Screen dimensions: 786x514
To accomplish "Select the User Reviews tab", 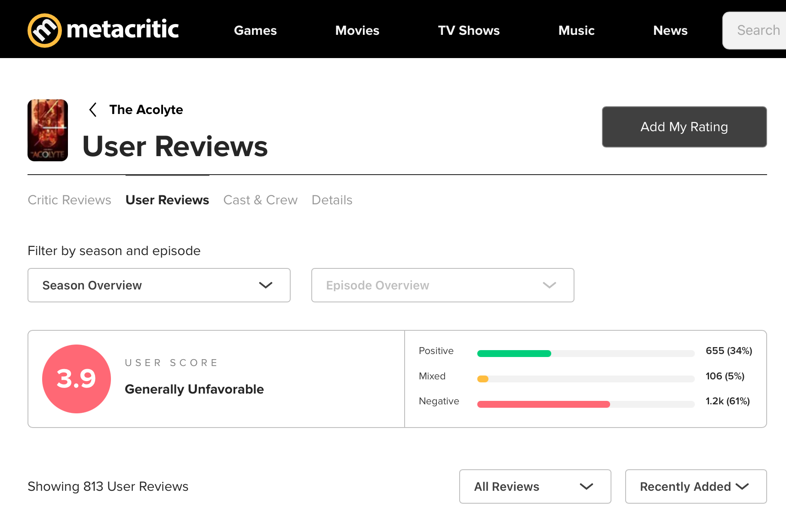I will coord(167,200).
